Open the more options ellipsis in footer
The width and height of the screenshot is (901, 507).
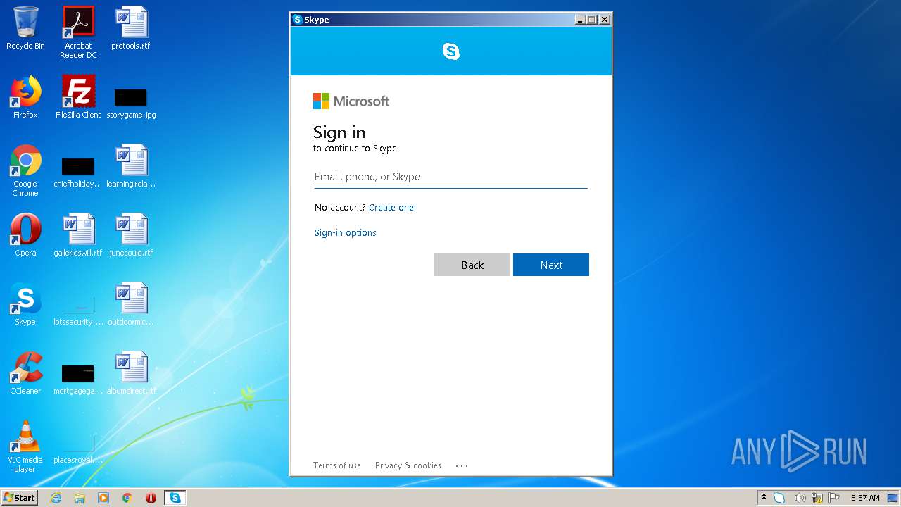click(462, 465)
